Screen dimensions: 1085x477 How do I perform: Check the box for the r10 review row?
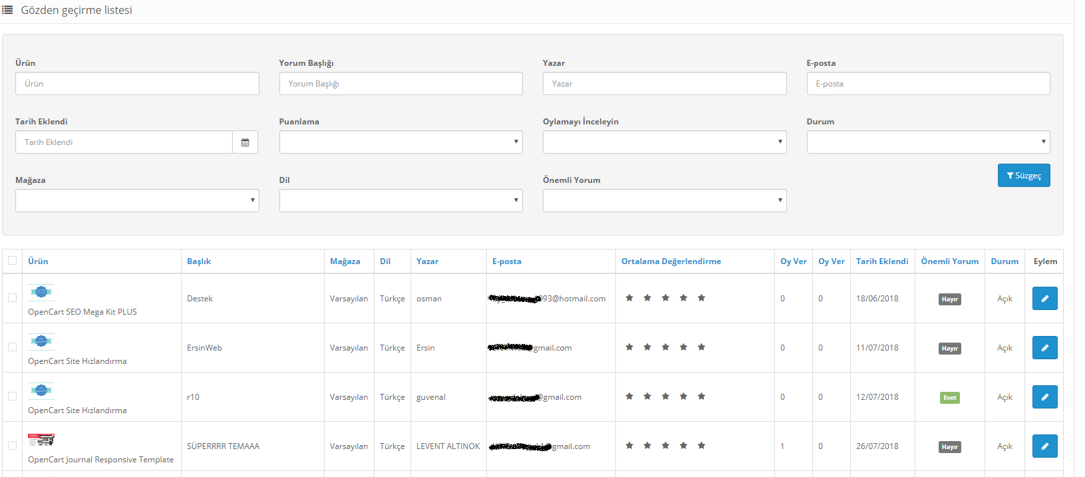pyautogui.click(x=12, y=397)
